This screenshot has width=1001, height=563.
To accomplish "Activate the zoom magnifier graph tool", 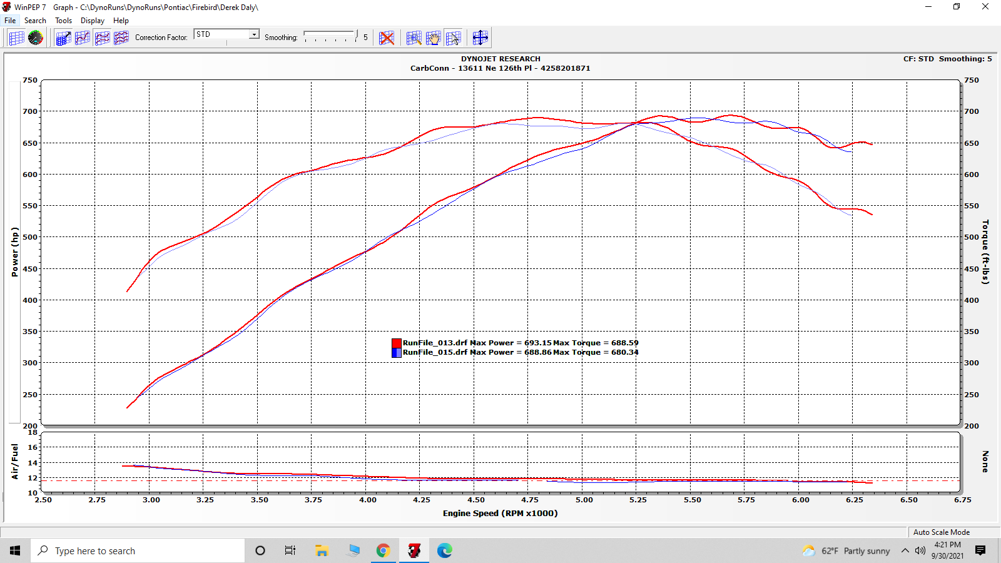I will point(414,38).
